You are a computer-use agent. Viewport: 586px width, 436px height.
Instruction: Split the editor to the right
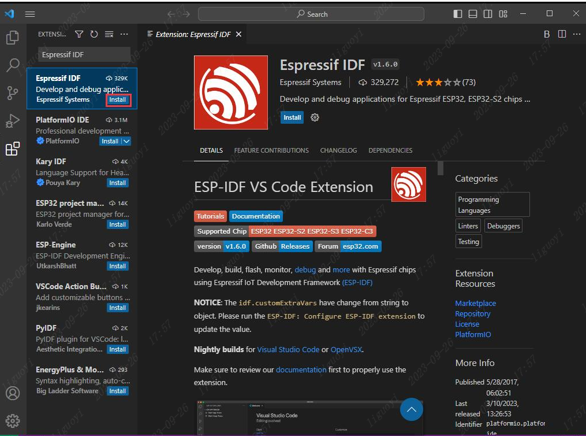(562, 34)
